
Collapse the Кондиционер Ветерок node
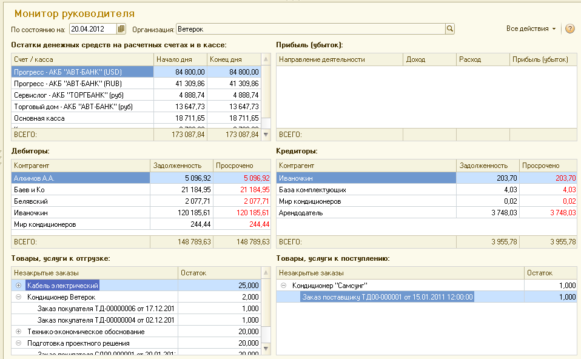18,297
